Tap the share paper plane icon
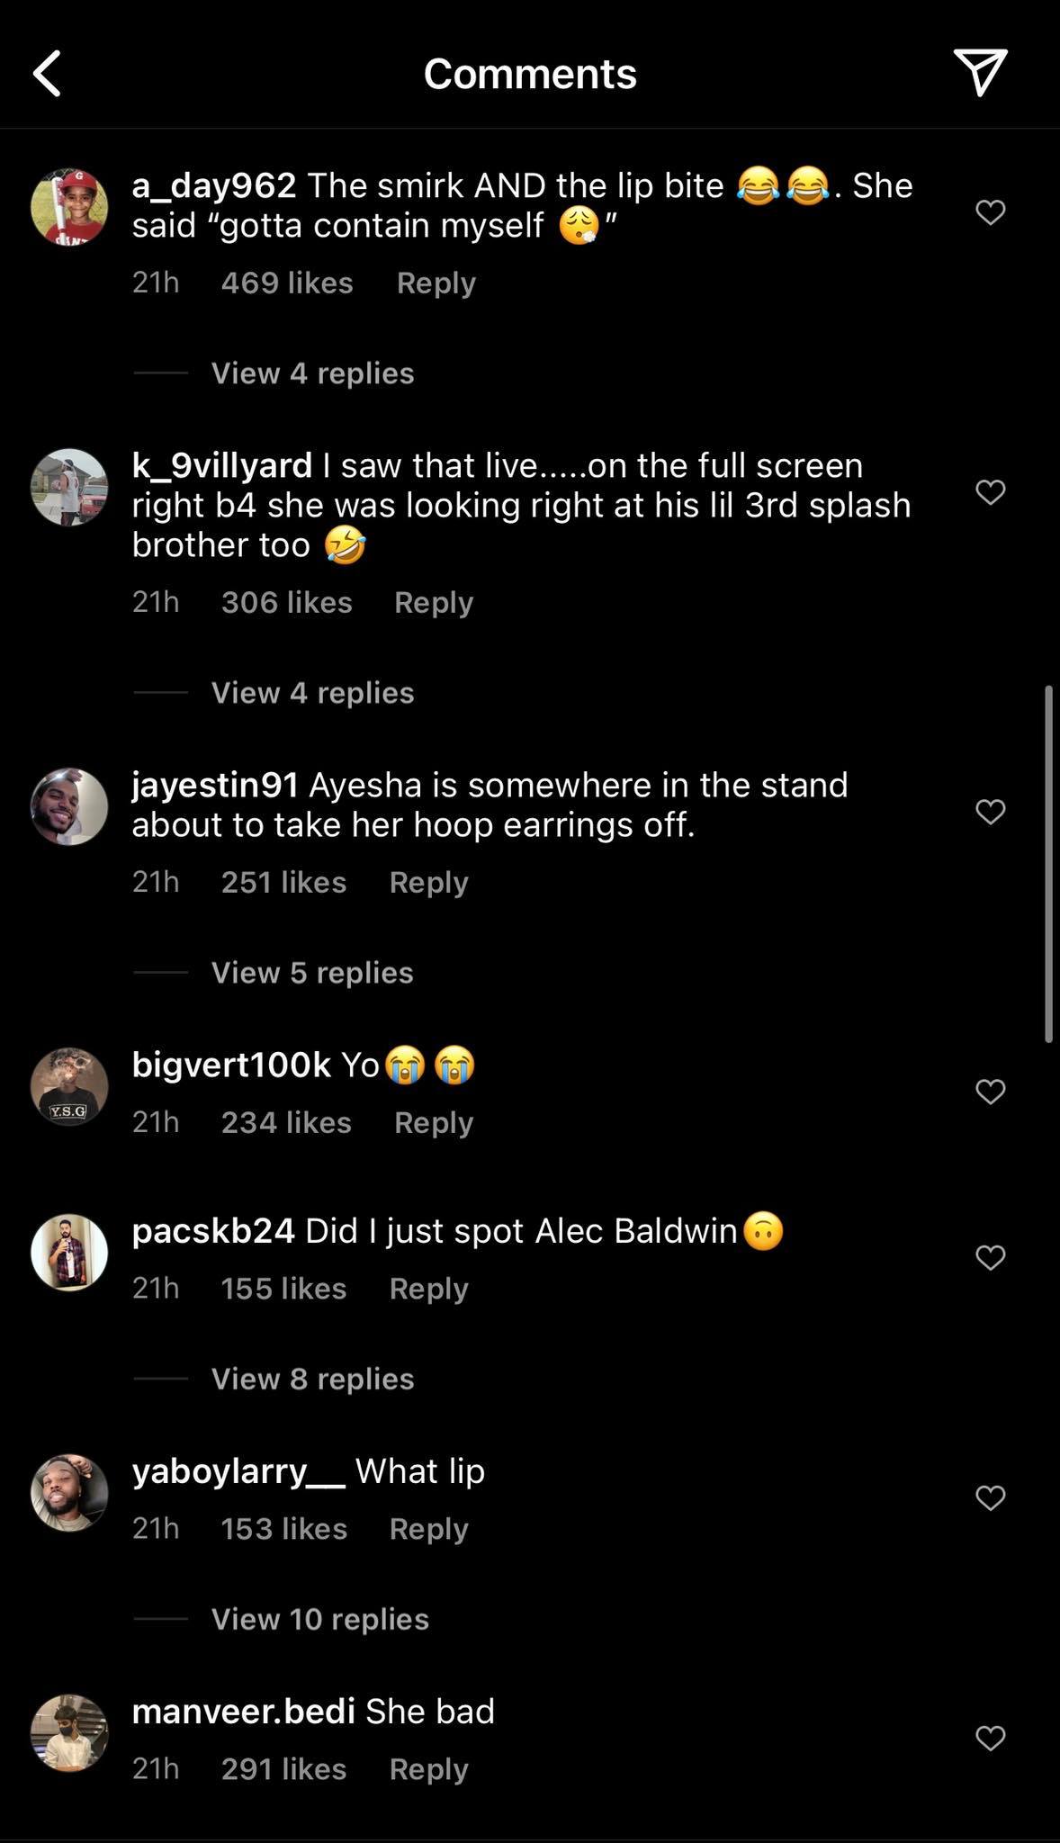This screenshot has height=1843, width=1060. coord(980,72)
